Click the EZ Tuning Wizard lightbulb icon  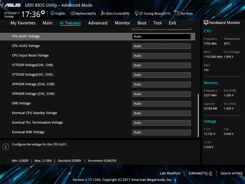(x=136, y=13)
